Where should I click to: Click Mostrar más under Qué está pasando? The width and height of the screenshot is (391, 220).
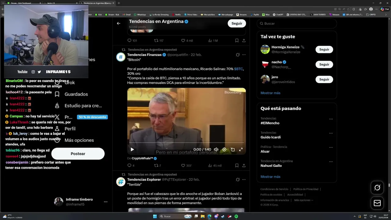tap(270, 177)
